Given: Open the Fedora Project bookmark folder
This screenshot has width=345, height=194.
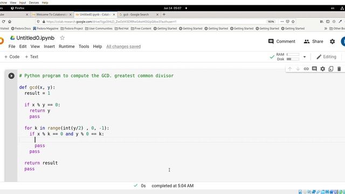Looking at the screenshot, I should tap(72, 29).
